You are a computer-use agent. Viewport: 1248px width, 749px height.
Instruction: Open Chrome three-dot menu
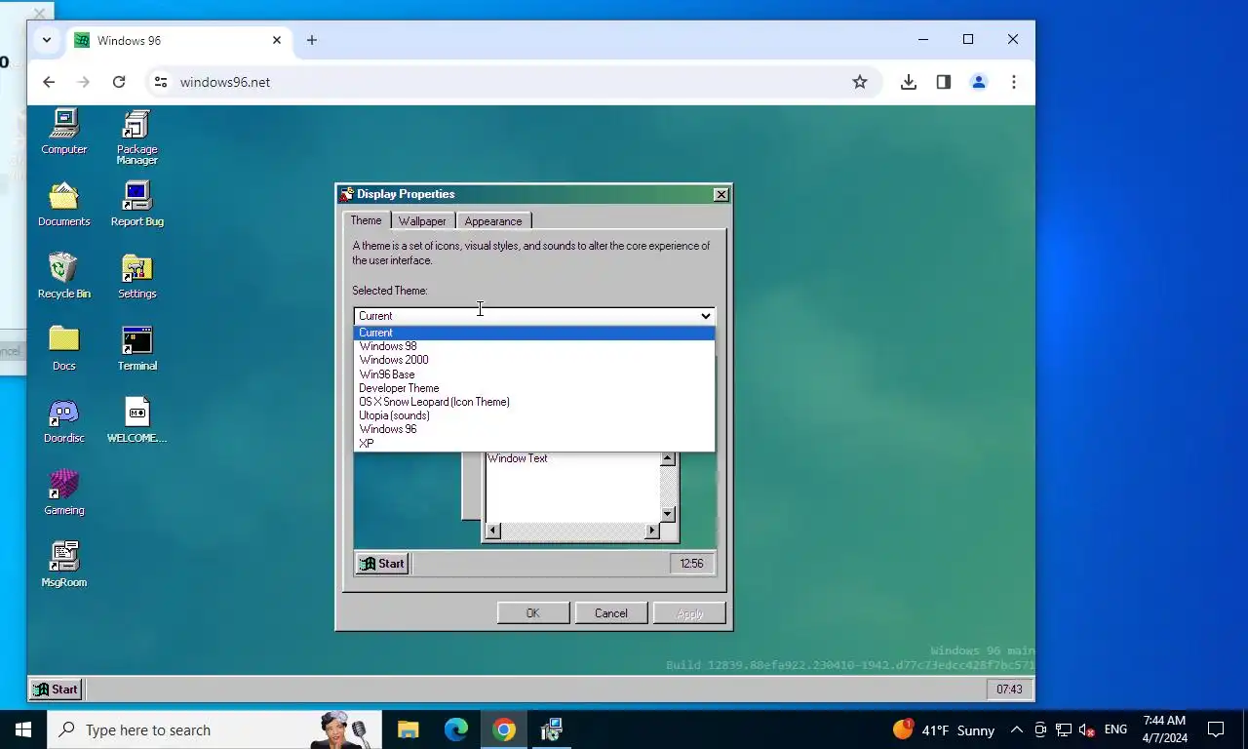click(x=1014, y=82)
